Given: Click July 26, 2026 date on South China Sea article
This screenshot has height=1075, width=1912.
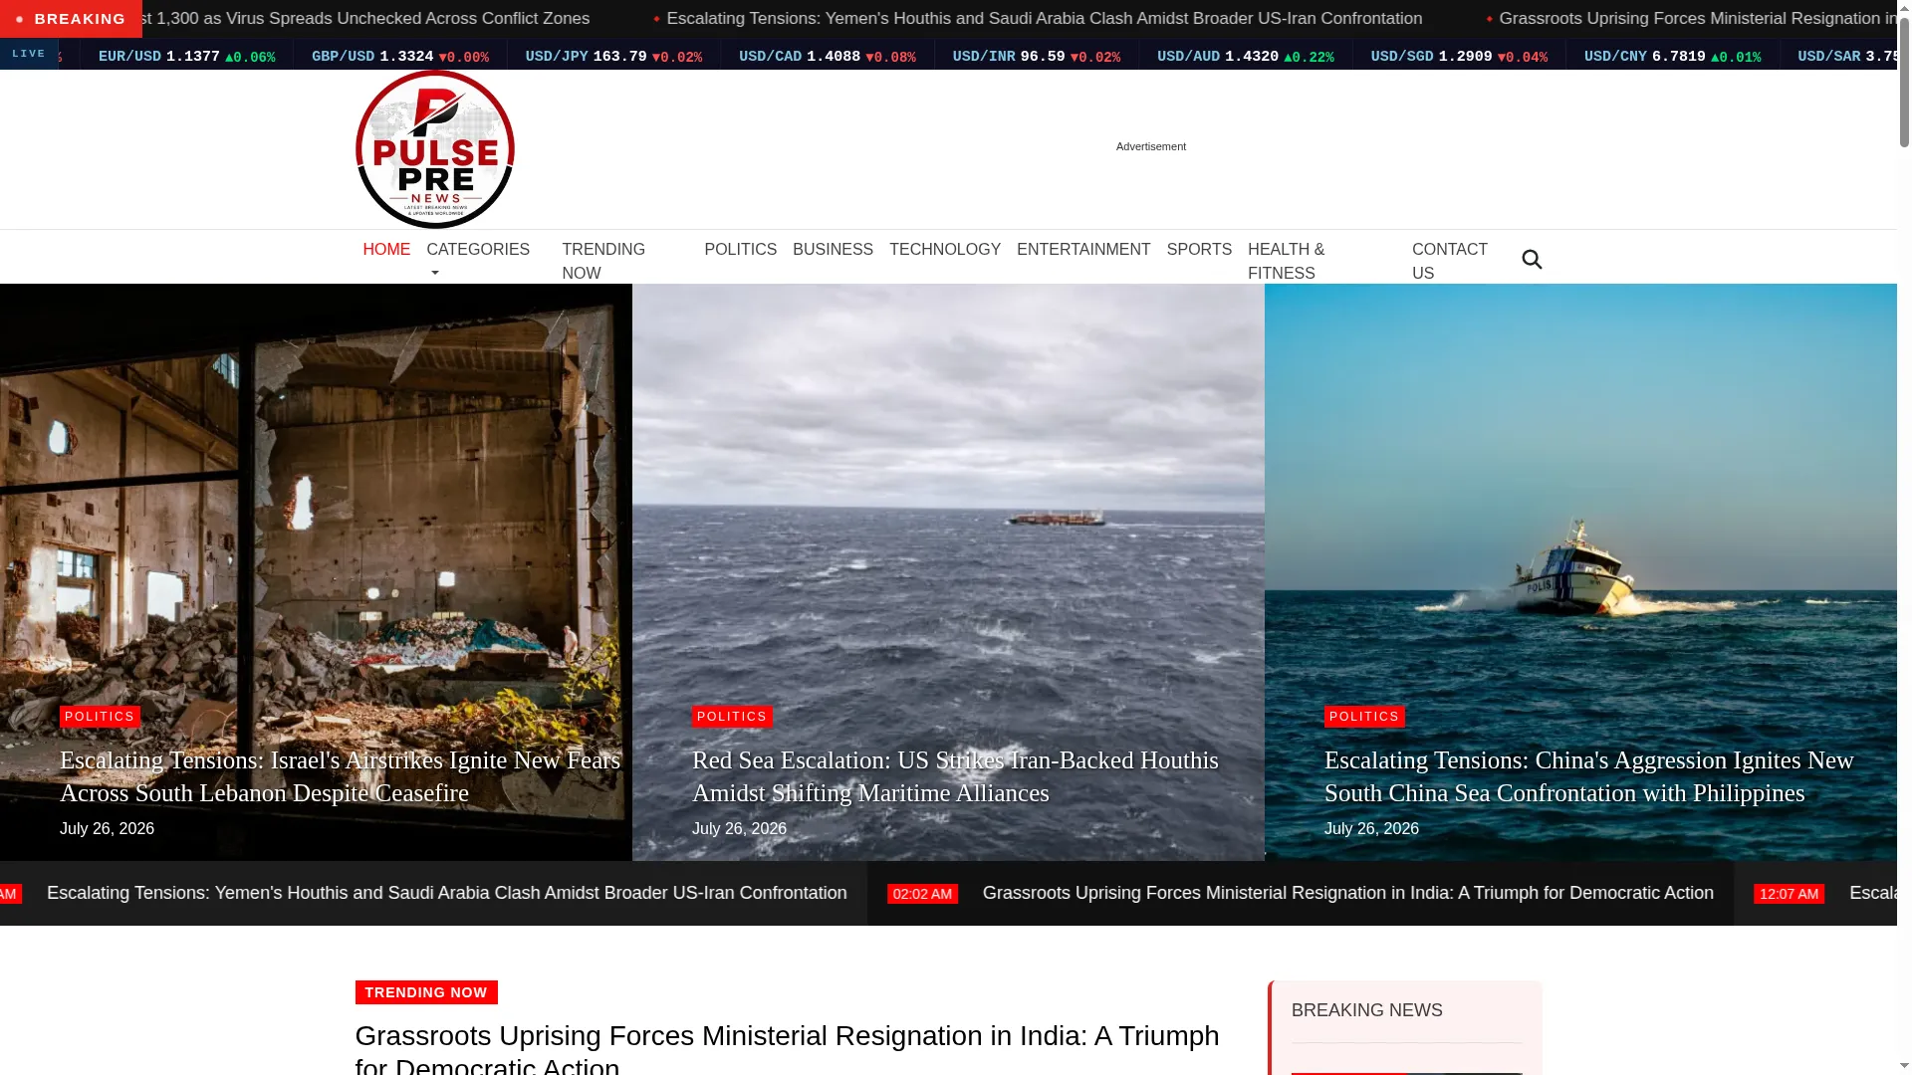Looking at the screenshot, I should pyautogui.click(x=1371, y=829).
